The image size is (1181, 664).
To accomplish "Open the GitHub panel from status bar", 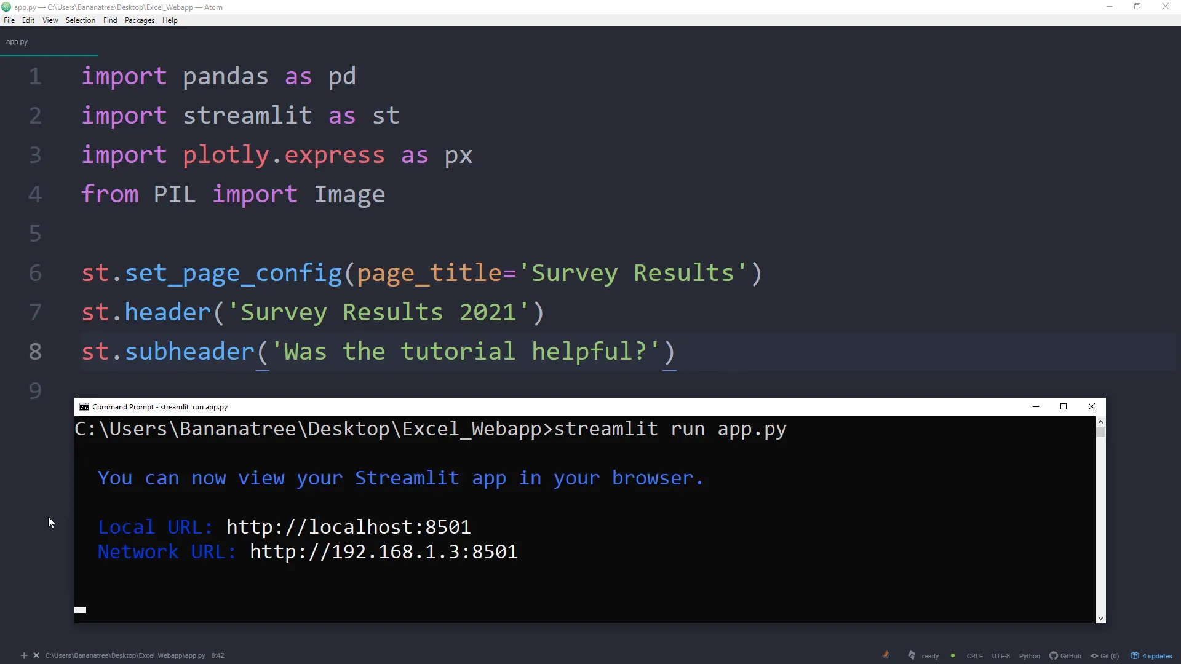I will (1065, 656).
